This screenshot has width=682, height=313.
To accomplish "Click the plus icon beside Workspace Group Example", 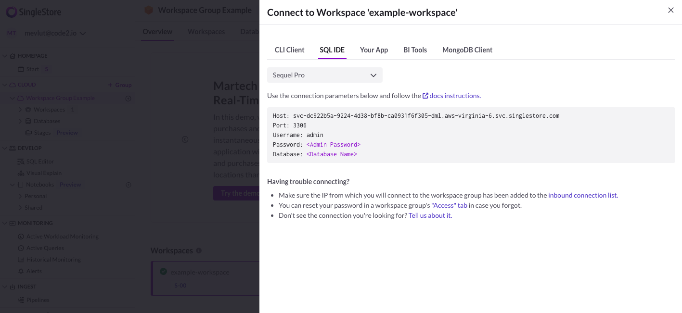I will pyautogui.click(x=129, y=98).
